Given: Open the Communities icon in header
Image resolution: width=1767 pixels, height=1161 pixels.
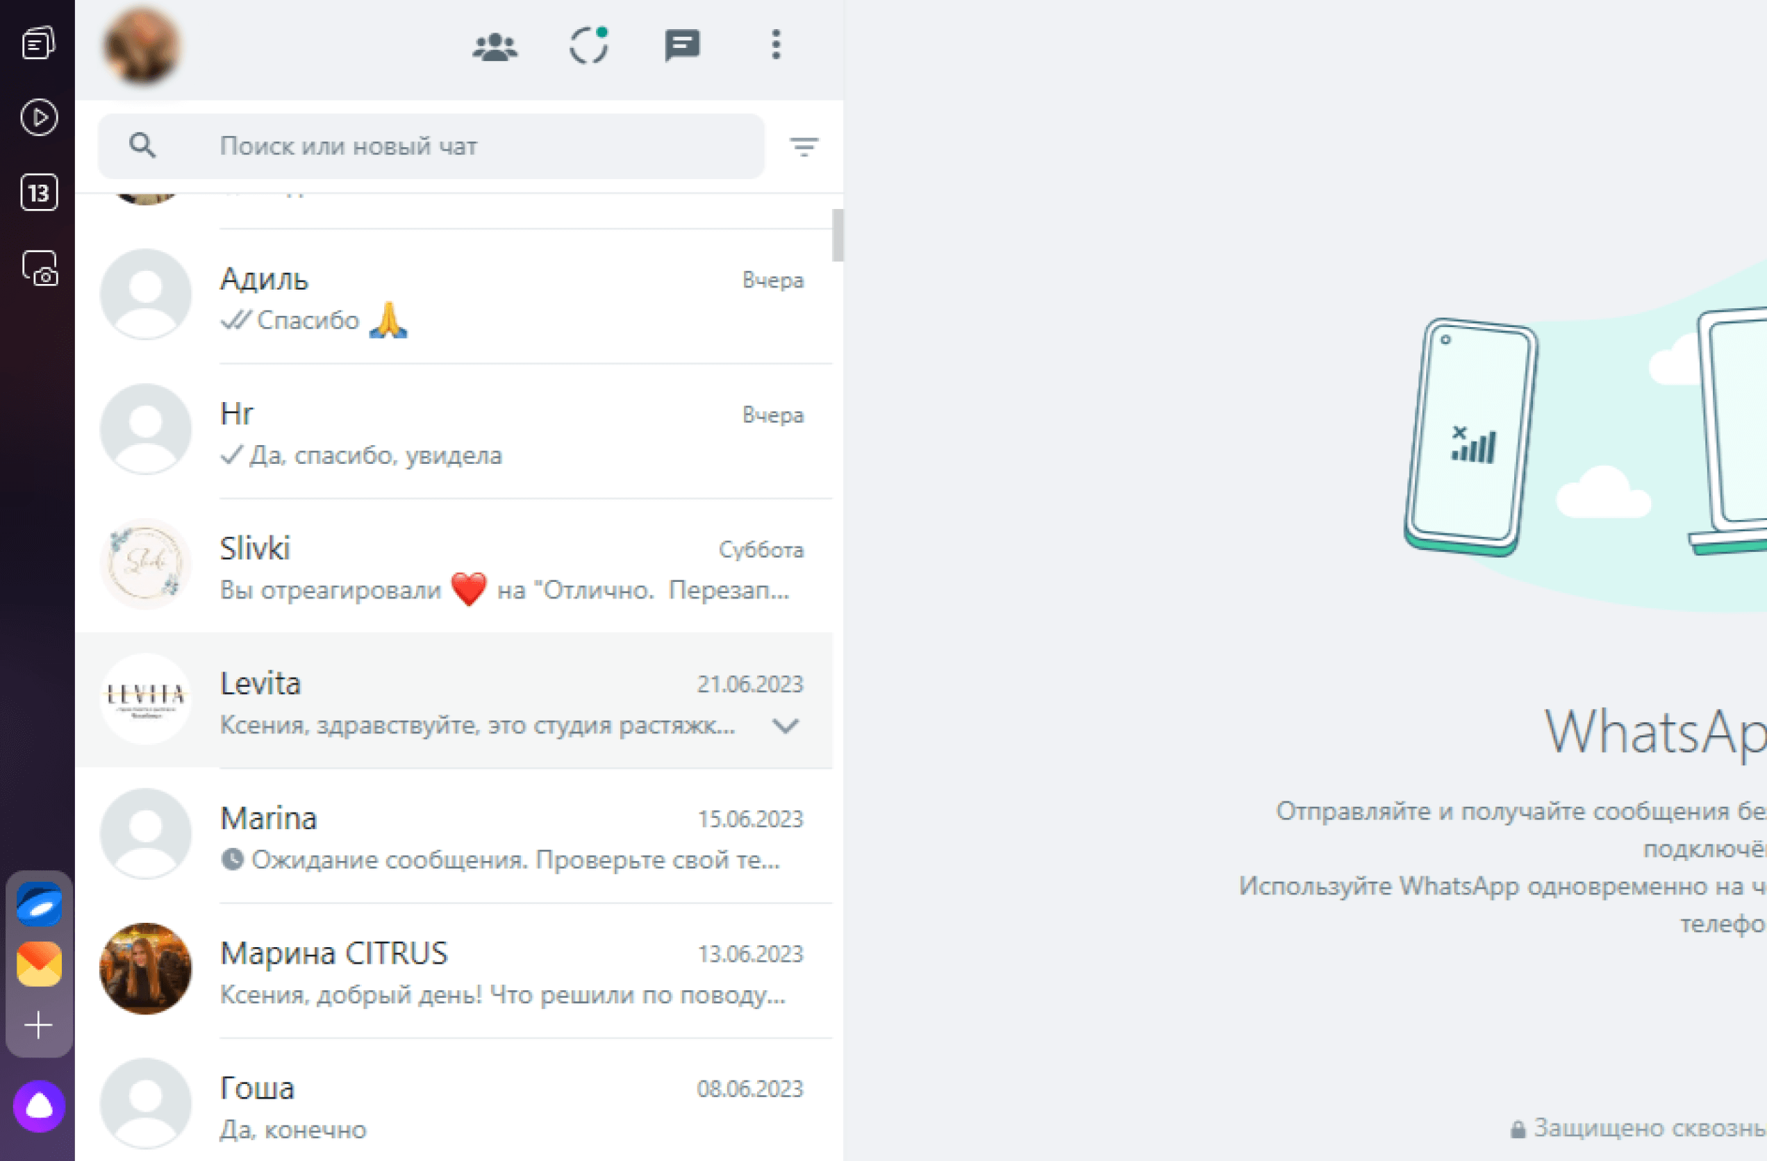Looking at the screenshot, I should click(495, 47).
